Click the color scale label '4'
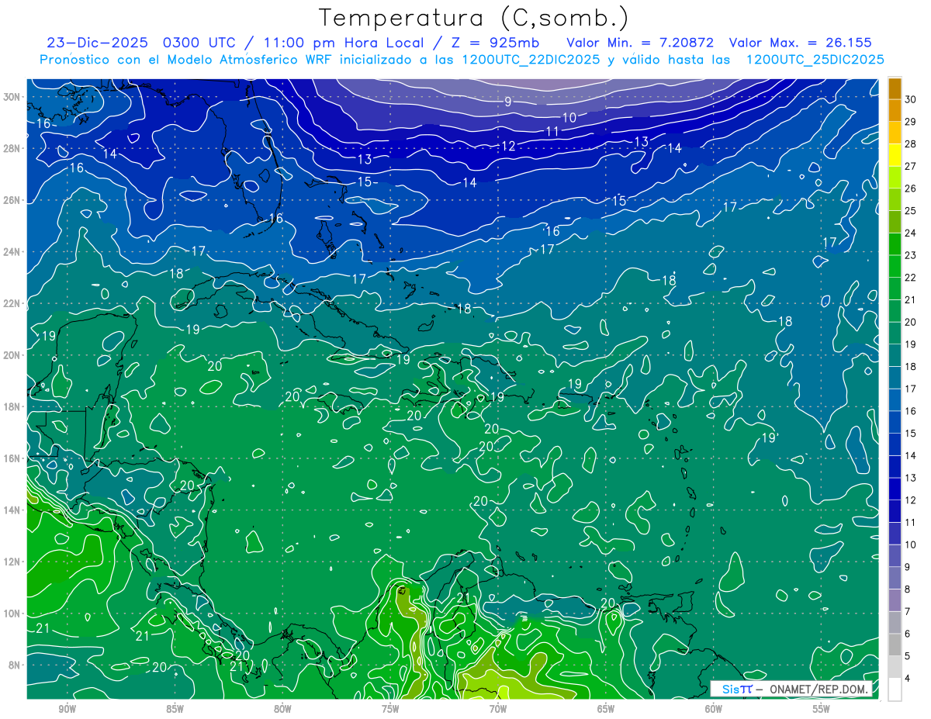This screenshot has width=931, height=719. coord(909,679)
